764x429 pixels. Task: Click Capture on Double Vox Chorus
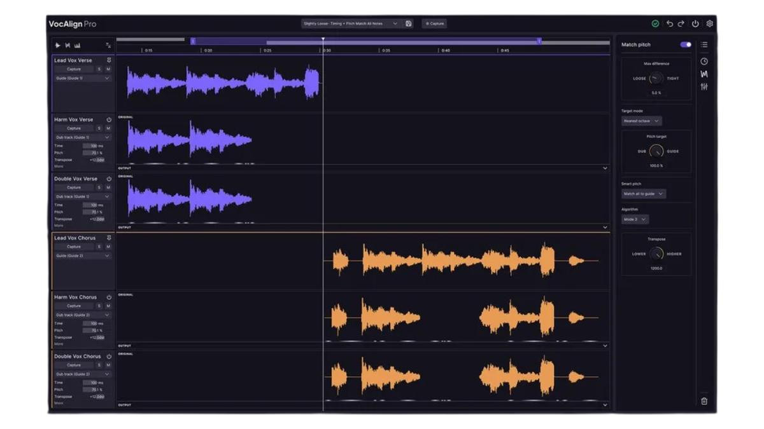click(74, 365)
